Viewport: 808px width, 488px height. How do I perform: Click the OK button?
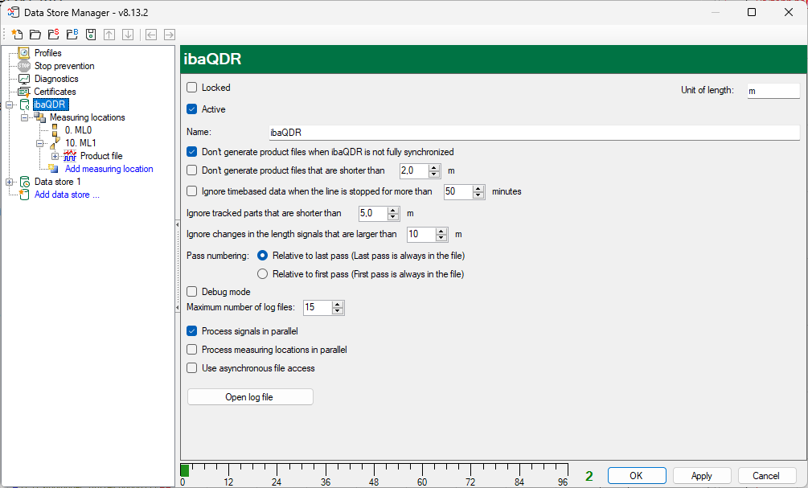[637, 476]
